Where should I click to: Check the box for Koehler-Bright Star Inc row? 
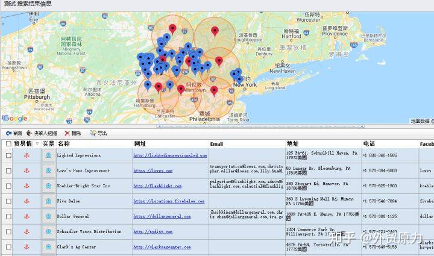8,186
